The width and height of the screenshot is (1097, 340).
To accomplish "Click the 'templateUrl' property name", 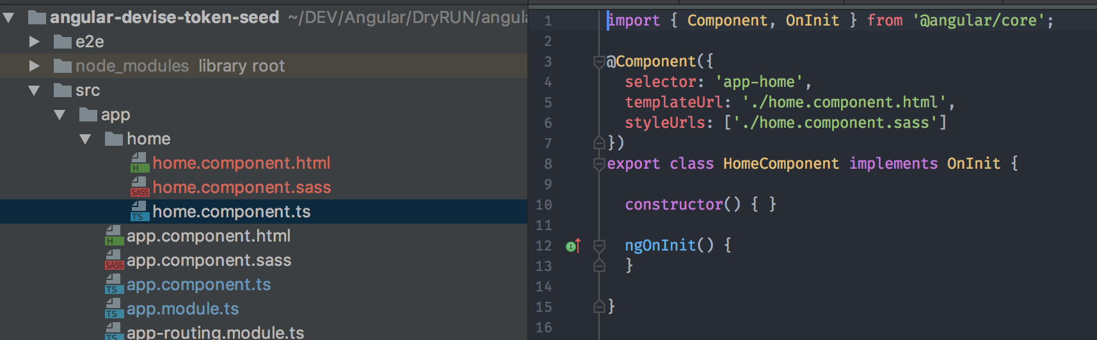I will point(674,102).
